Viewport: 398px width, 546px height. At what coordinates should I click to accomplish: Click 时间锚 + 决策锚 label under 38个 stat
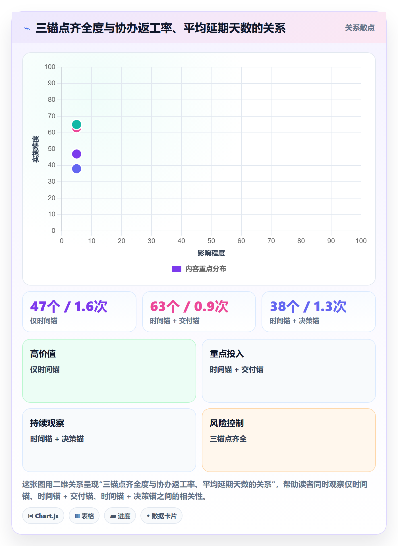294,321
